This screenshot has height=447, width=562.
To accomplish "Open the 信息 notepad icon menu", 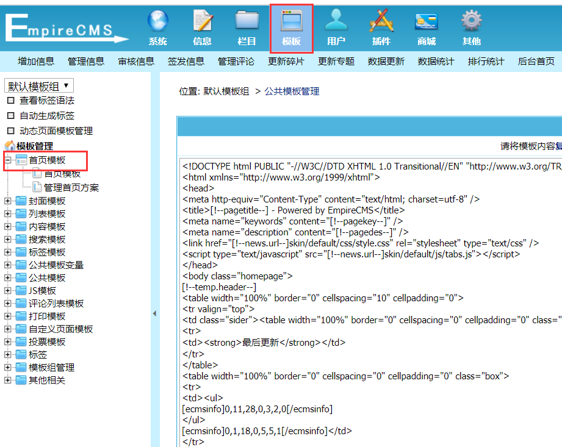I will pyautogui.click(x=203, y=28).
